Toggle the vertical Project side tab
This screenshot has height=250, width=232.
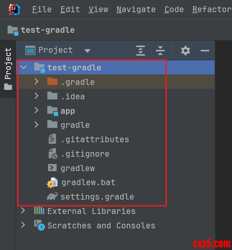pos(8,68)
